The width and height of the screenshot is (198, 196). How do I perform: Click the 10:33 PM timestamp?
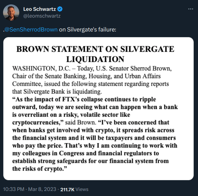pos(13,189)
